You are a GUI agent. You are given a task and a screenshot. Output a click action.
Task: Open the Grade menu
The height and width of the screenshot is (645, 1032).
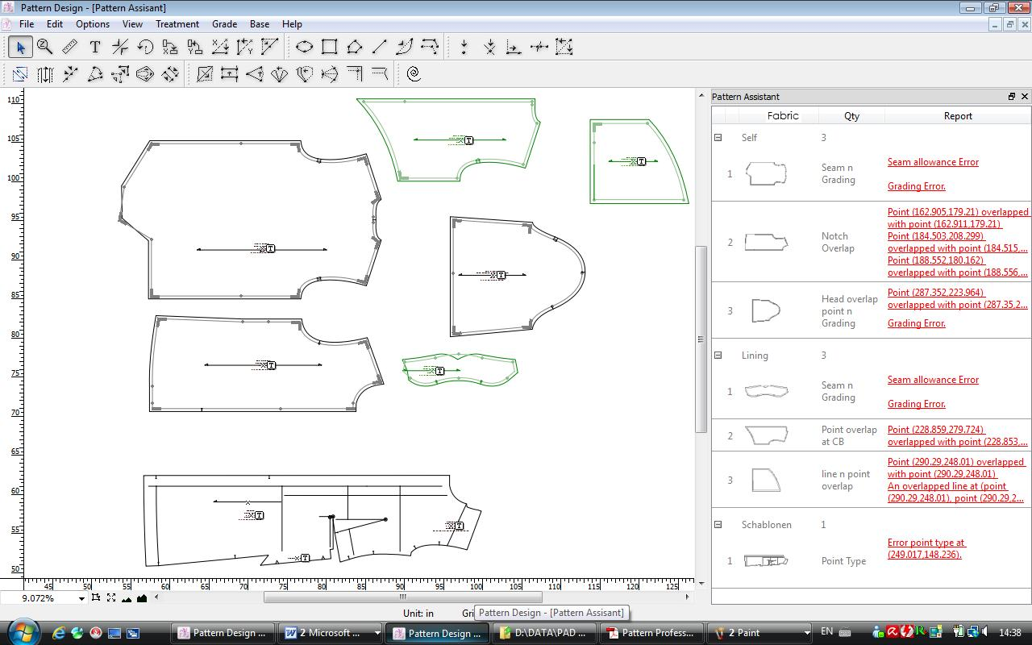pyautogui.click(x=224, y=24)
